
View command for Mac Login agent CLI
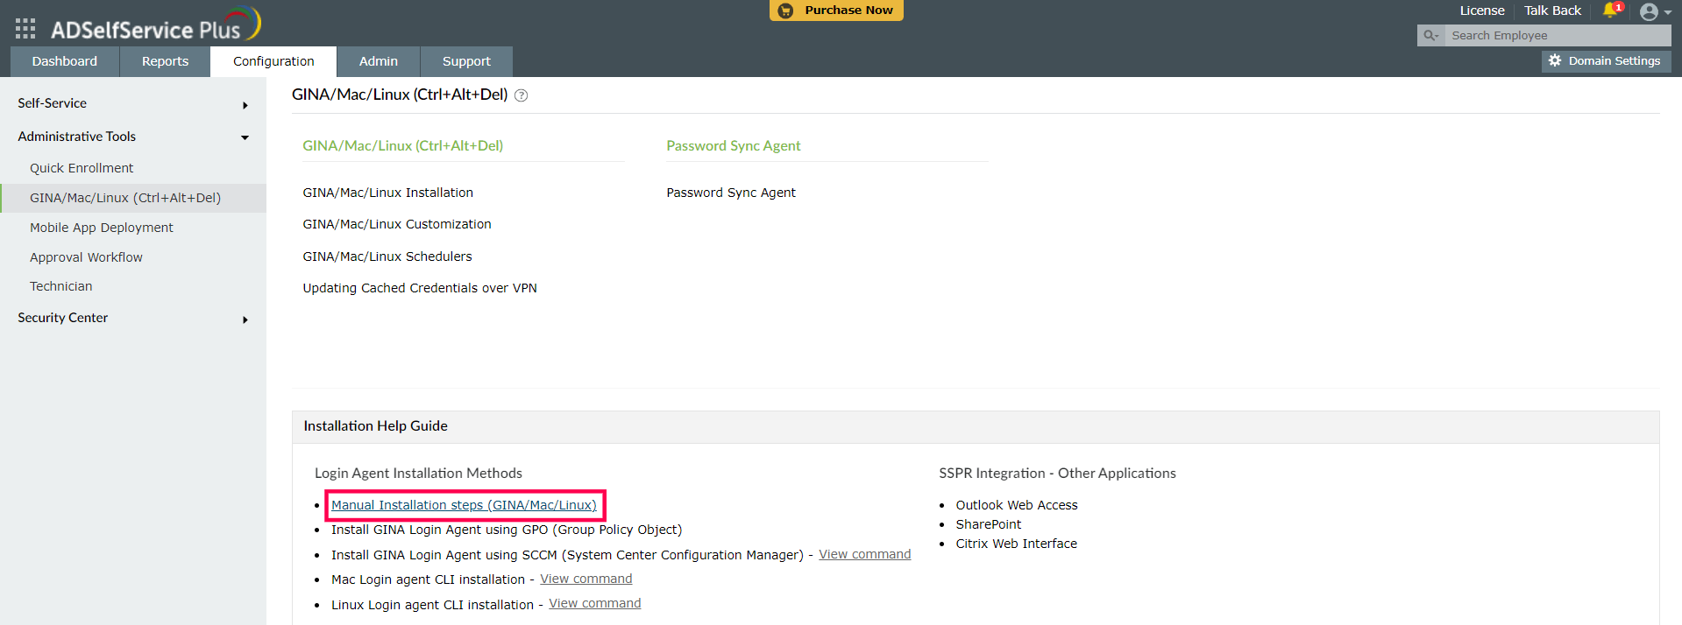coord(586,579)
